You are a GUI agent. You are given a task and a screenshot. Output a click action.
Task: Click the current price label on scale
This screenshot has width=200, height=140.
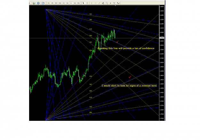pos(162,38)
